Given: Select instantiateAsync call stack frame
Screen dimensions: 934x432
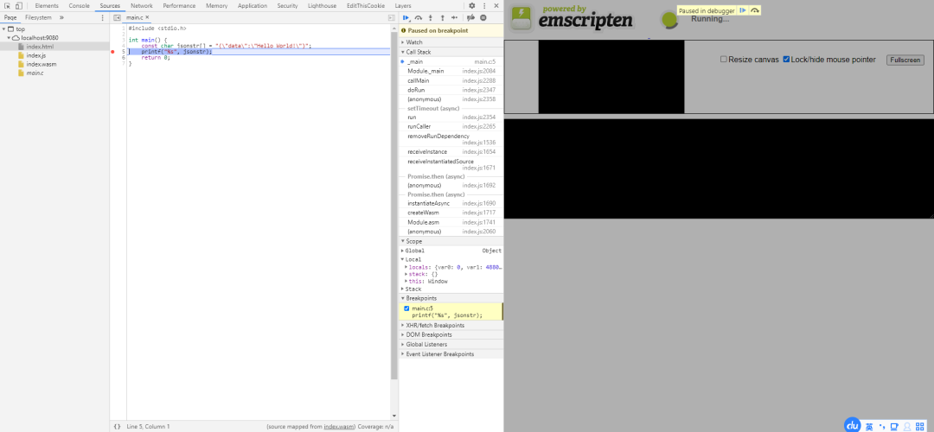Looking at the screenshot, I should coord(451,204).
